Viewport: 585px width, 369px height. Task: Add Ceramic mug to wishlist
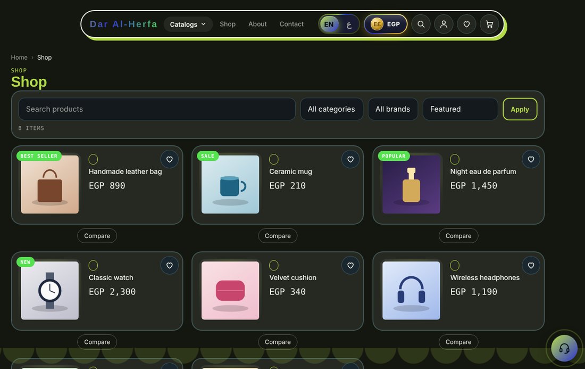coord(350,160)
